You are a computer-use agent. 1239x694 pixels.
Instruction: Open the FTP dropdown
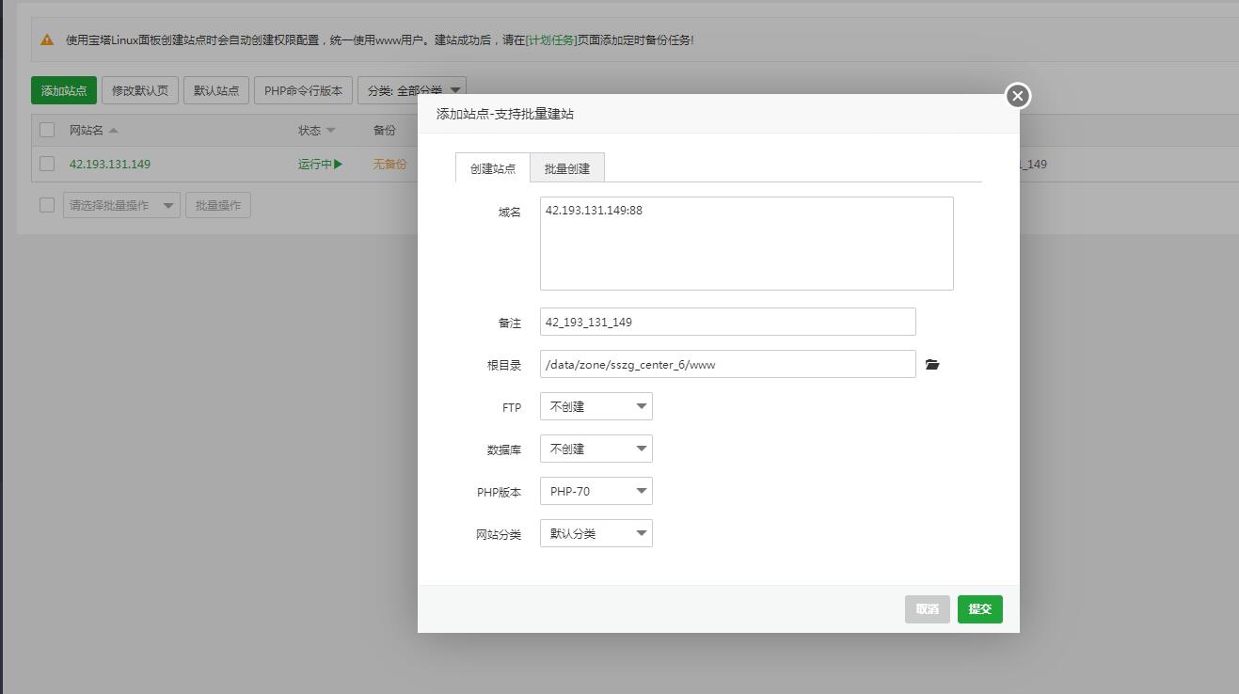[x=596, y=406]
